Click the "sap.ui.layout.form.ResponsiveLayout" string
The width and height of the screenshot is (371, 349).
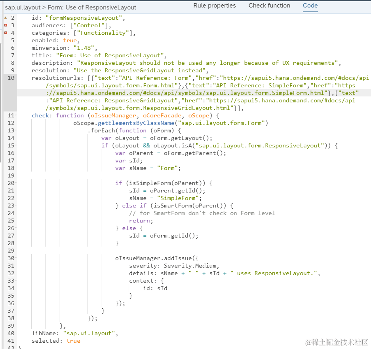(260, 146)
